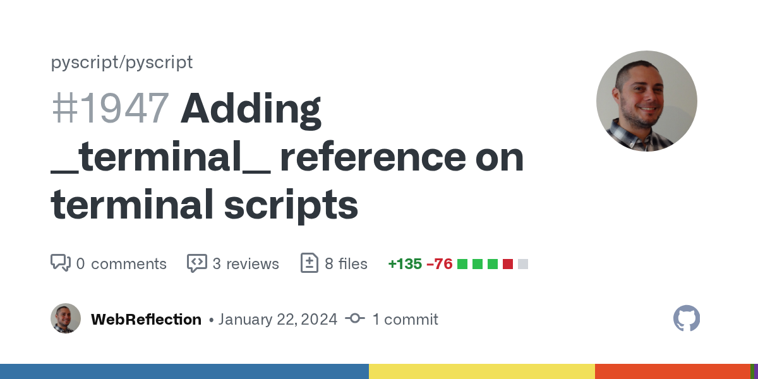Viewport: 758px width, 379px height.
Task: Select the blue language bar segment
Action: tap(184, 371)
